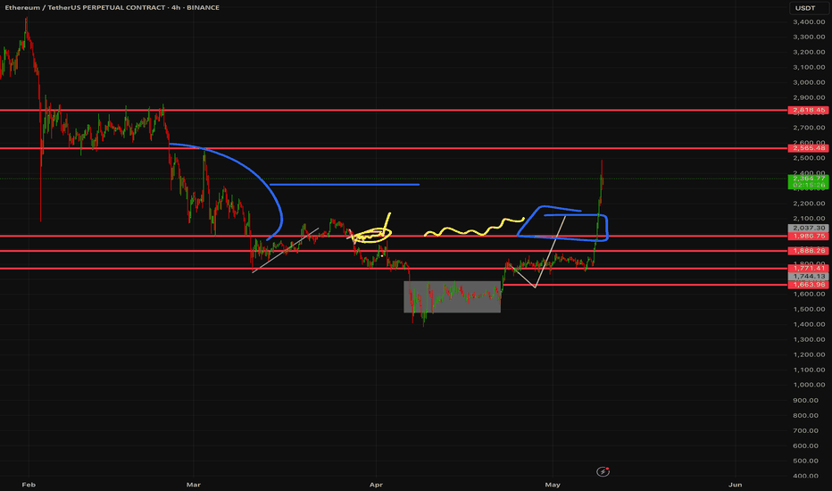This screenshot has width=832, height=491.
Task: Select the 2,818.45 red price label
Action: [x=809, y=111]
